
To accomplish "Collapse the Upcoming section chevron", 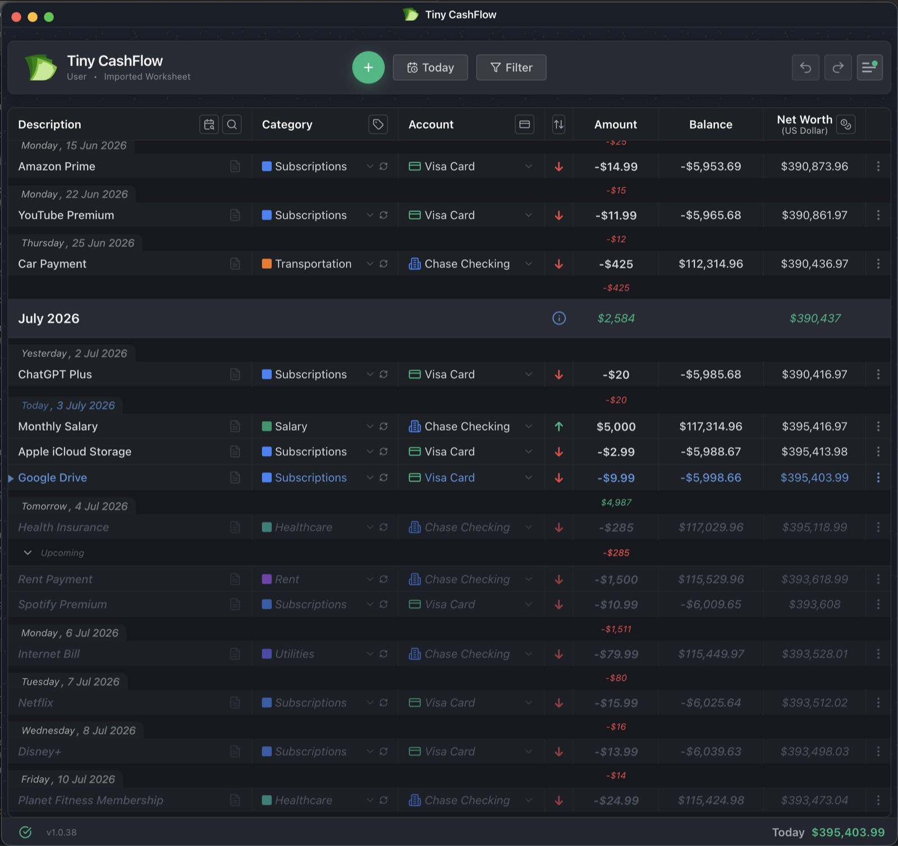I will click(28, 553).
